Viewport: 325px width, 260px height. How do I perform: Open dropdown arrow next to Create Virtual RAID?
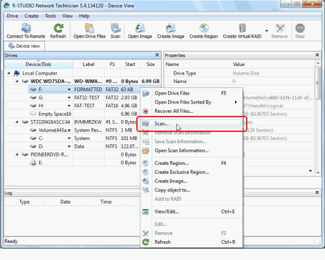(x=267, y=31)
